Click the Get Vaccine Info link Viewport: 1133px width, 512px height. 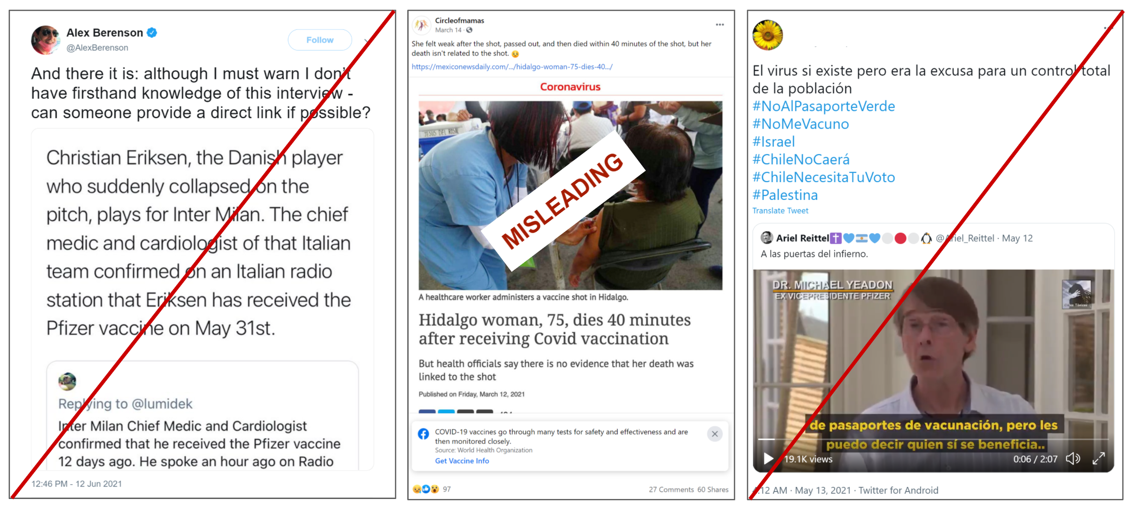click(462, 461)
